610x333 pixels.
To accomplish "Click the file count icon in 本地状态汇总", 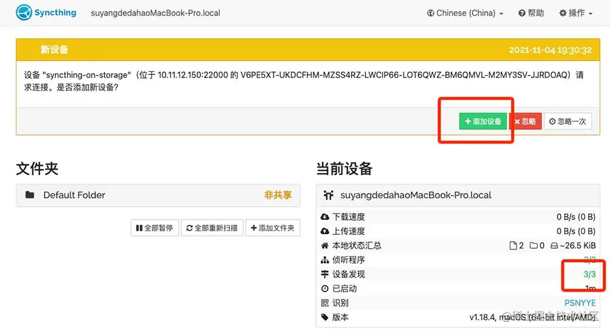I will [513, 245].
